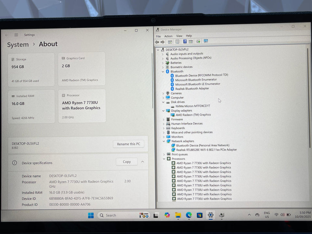
Task: Click the Forward arrow in Device Manager toolbar
Action: tap(162, 42)
